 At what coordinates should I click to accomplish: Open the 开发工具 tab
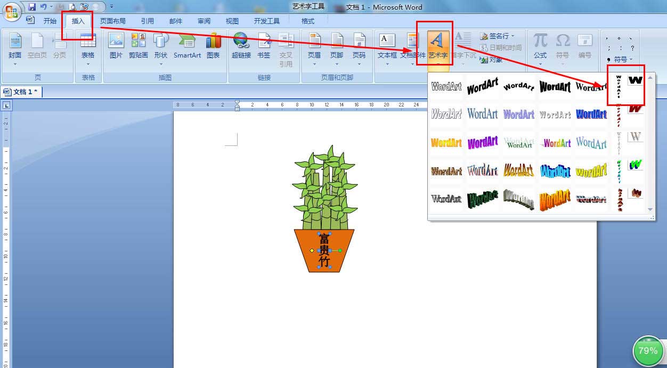click(267, 21)
